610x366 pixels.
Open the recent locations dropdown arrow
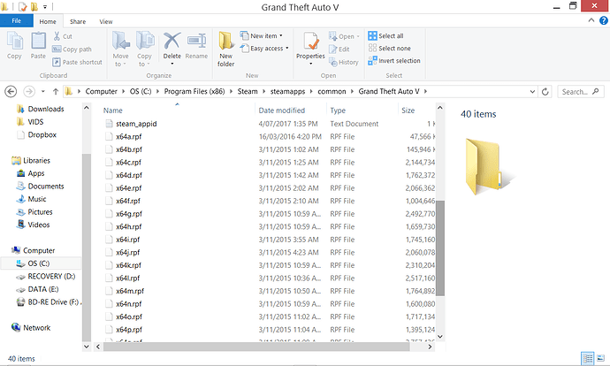(x=43, y=91)
